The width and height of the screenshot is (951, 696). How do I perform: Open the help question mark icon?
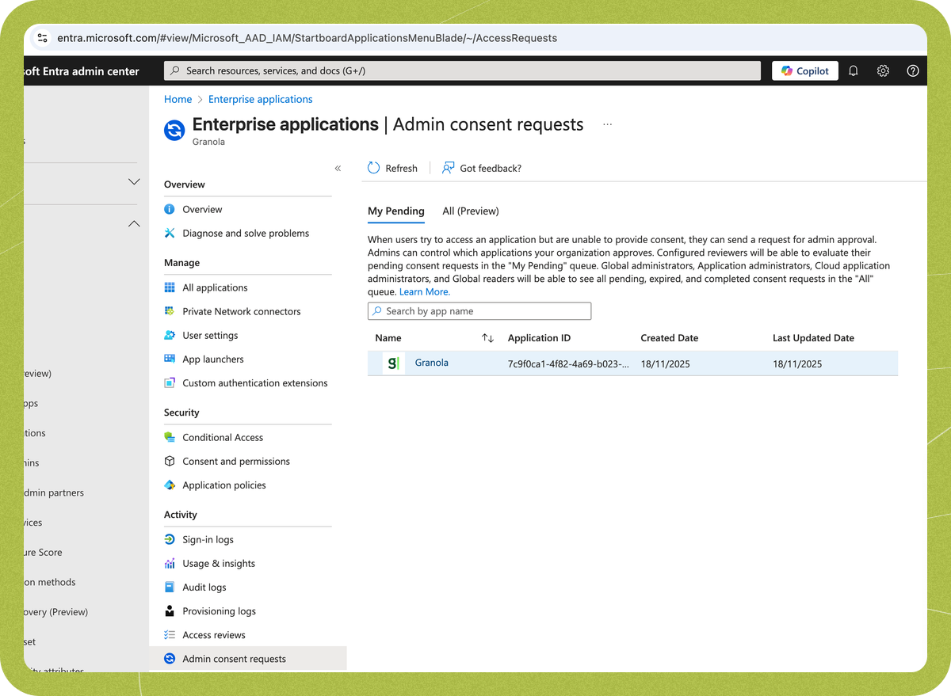click(913, 70)
